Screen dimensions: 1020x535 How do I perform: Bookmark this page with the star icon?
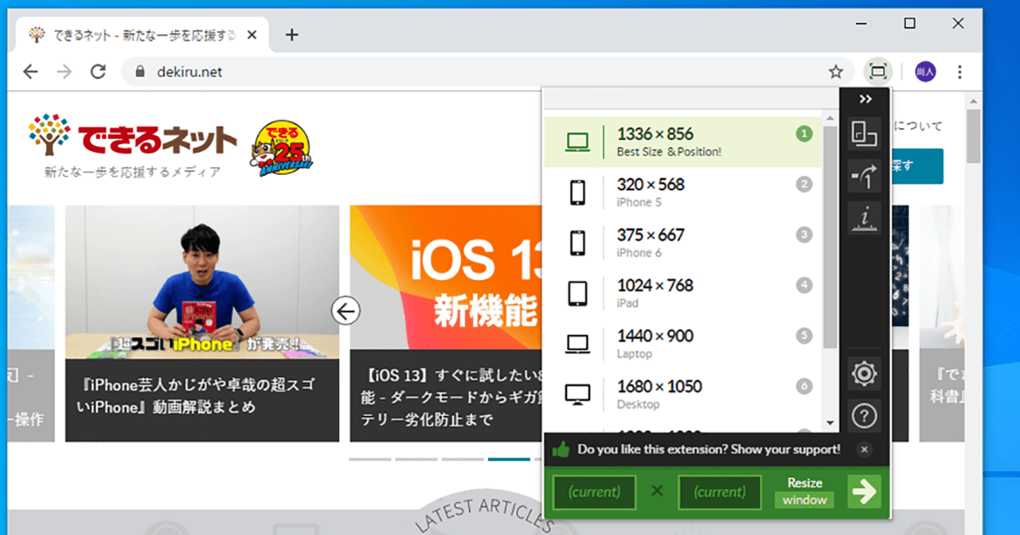836,71
